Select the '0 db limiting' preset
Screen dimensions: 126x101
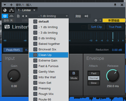pyautogui.click(x=49, y=38)
